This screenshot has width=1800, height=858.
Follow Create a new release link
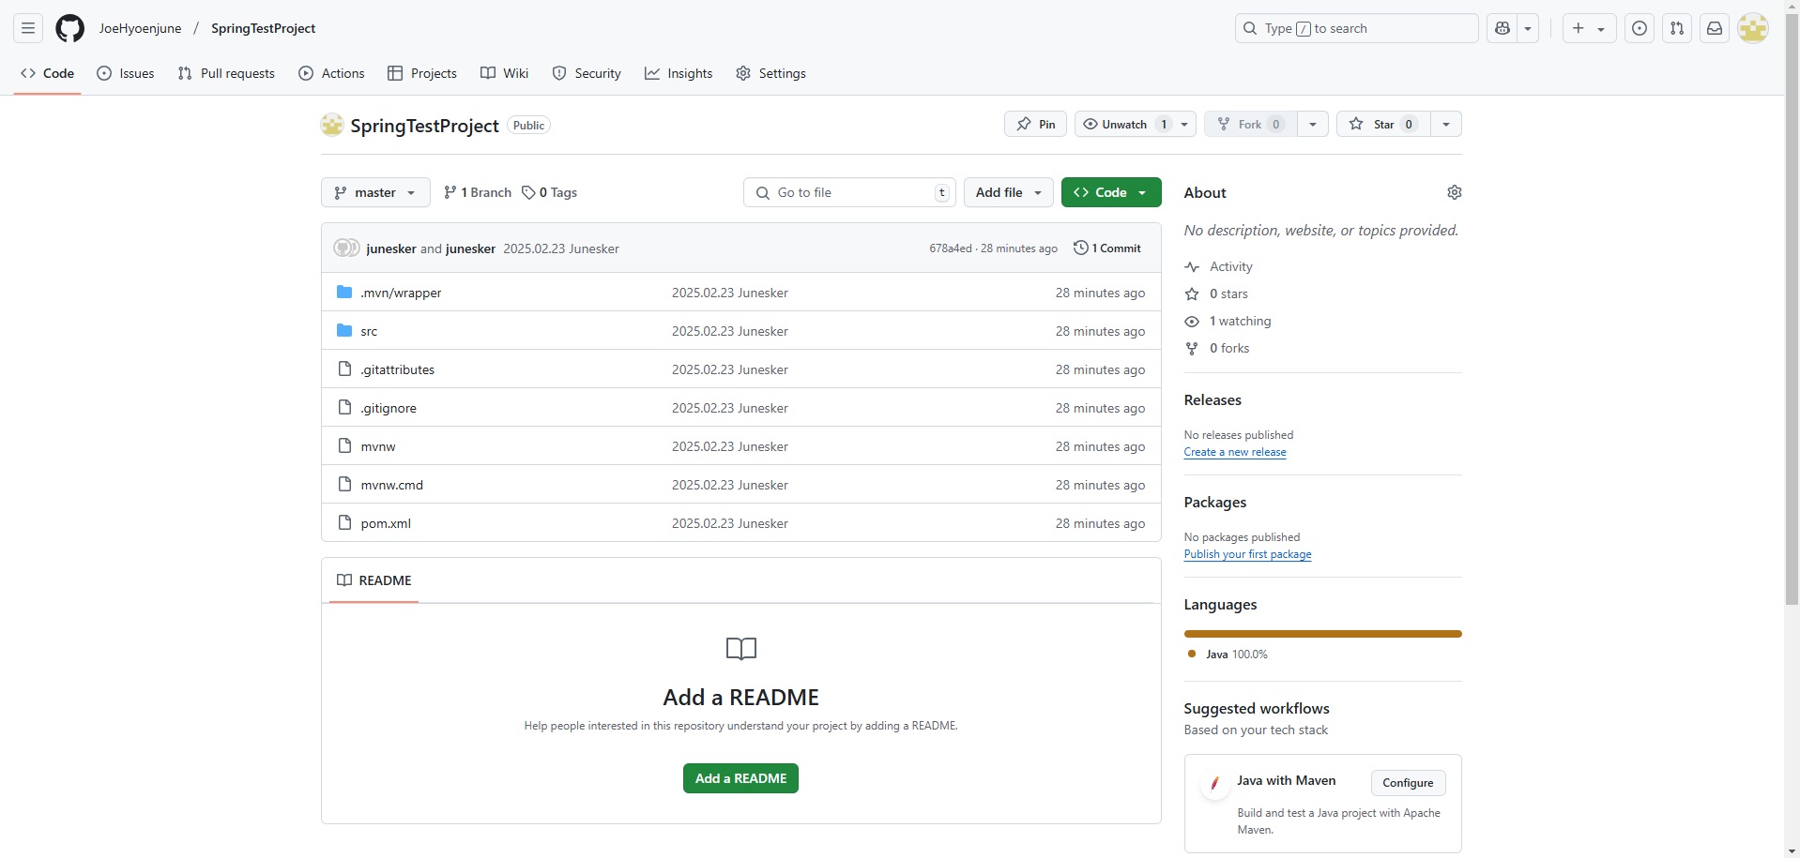[1235, 452]
